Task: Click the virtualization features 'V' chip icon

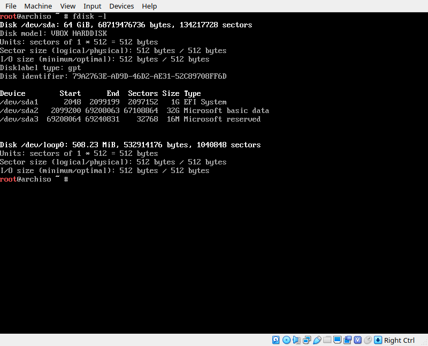Action: [358, 340]
